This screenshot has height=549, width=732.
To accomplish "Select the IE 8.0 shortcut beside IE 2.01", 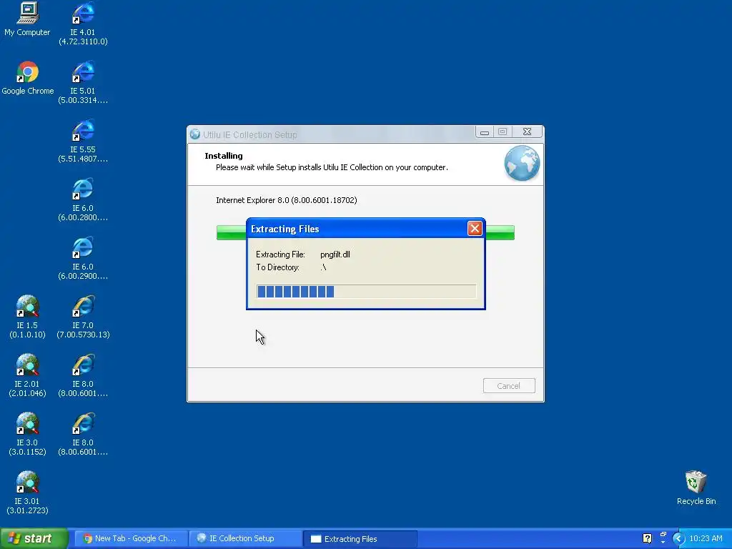I will 83,375.
